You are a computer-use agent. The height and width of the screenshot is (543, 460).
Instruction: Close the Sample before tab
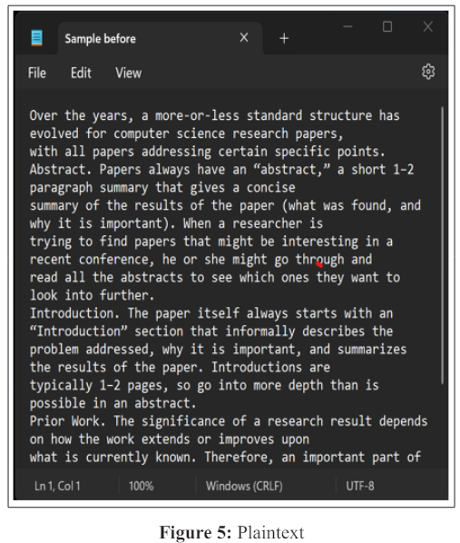(244, 37)
